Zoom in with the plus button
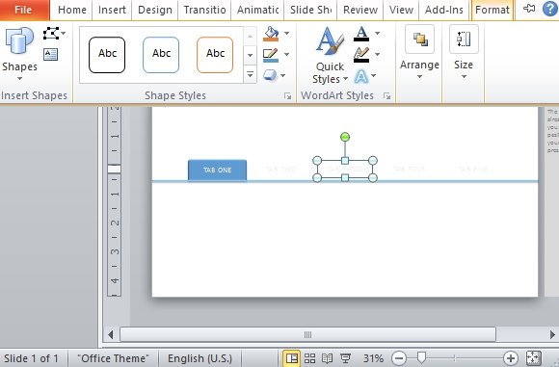The width and height of the screenshot is (559, 367). pos(511,358)
